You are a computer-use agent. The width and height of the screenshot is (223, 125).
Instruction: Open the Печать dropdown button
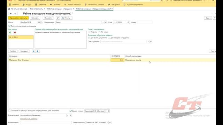(x=67, y=18)
